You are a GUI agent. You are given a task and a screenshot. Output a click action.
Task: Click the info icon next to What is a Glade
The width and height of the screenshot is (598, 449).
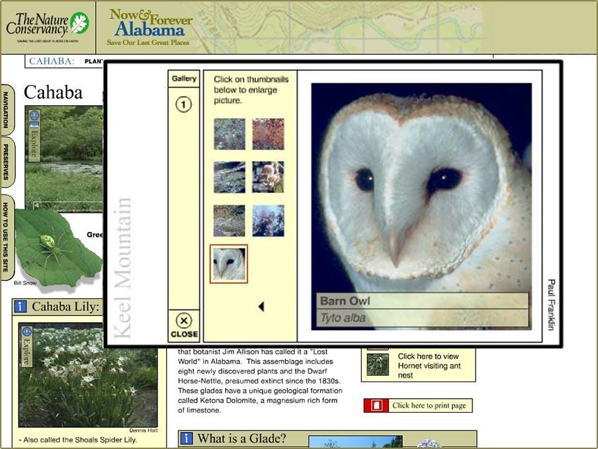(186, 437)
